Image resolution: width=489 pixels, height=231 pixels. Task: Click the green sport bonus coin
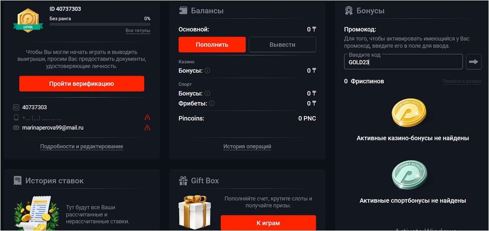pos(409,175)
